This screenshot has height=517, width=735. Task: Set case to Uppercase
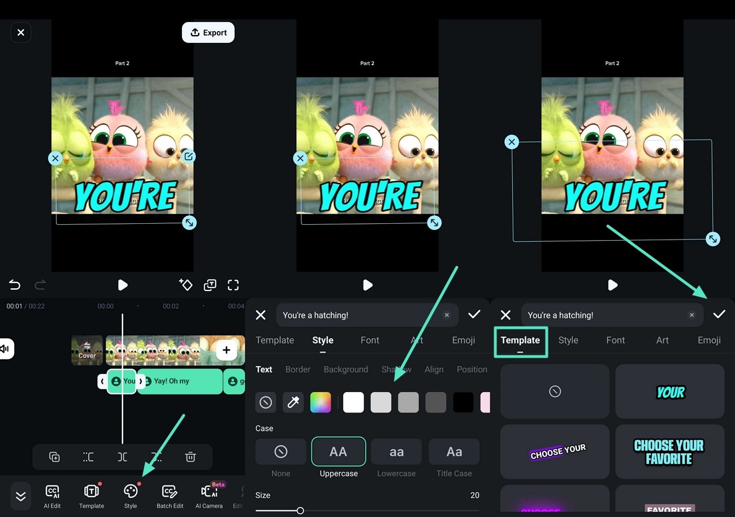(339, 451)
